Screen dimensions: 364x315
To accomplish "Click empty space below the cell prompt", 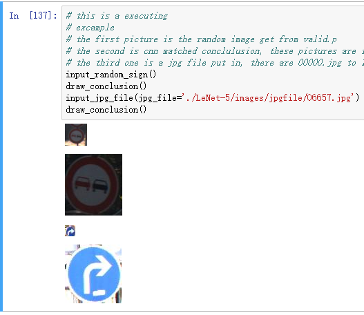I will click(32, 162).
